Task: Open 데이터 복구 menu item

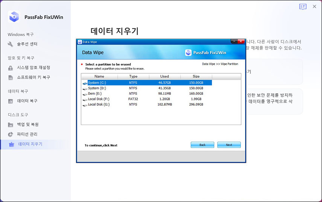Action: pyautogui.click(x=27, y=101)
